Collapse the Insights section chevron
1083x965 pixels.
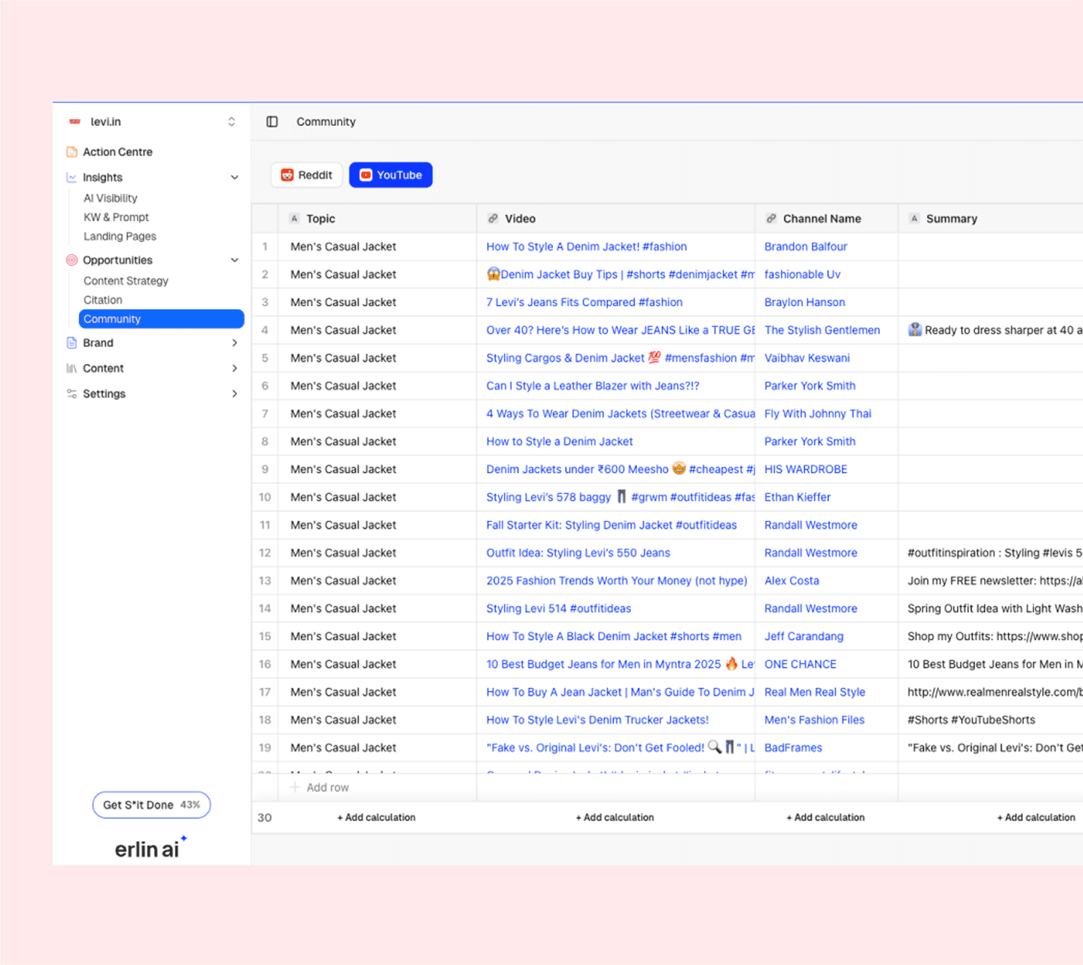click(x=234, y=178)
